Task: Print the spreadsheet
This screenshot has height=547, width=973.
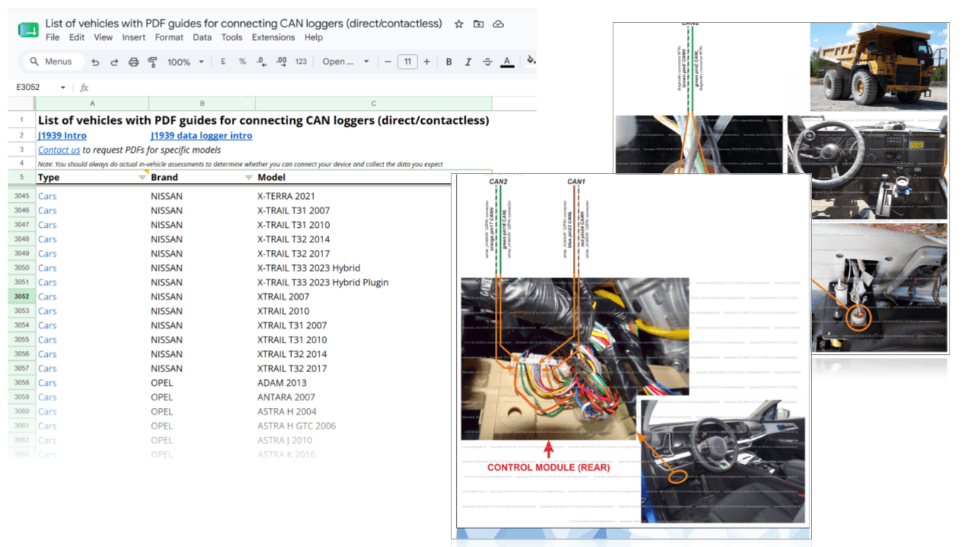Action: coord(134,62)
